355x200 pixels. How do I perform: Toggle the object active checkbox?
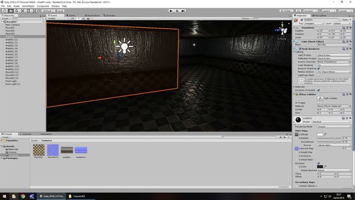[x=302, y=20]
